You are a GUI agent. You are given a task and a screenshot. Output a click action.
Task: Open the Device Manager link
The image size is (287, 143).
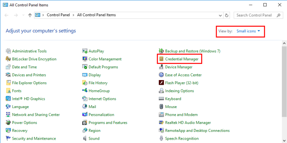(179, 67)
